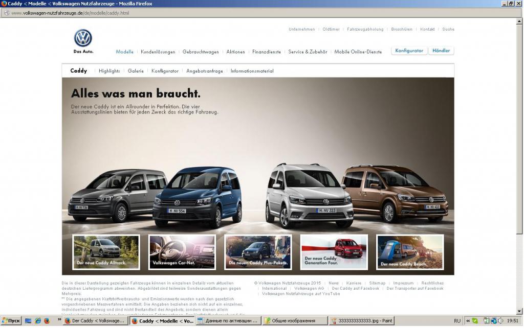Open the Der neue Caddy Beach thumbnail
The image size is (524, 328).
pos(410,252)
